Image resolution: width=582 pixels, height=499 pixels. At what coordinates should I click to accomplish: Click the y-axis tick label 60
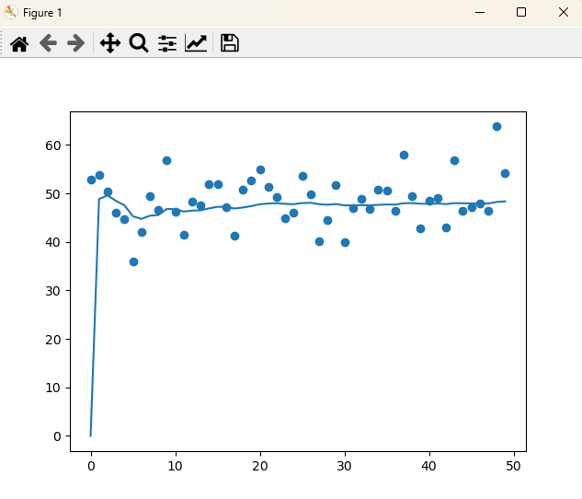[x=53, y=145]
